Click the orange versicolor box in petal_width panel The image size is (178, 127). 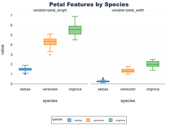click(128, 71)
